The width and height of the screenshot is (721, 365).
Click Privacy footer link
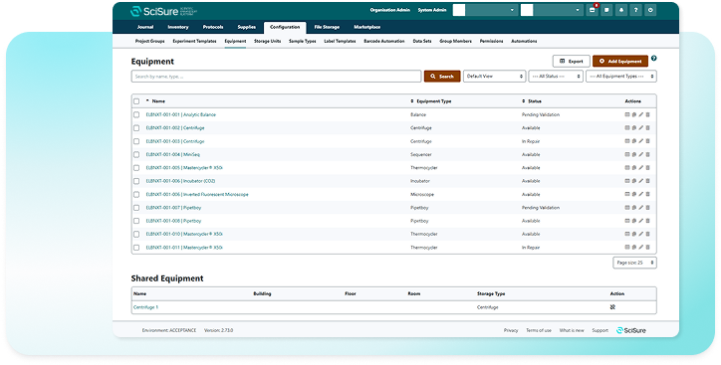[511, 330]
